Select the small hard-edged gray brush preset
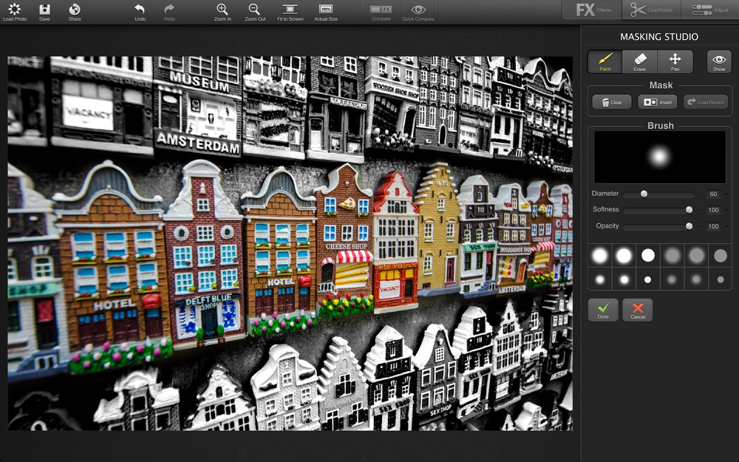This screenshot has width=739, height=462. [720, 279]
